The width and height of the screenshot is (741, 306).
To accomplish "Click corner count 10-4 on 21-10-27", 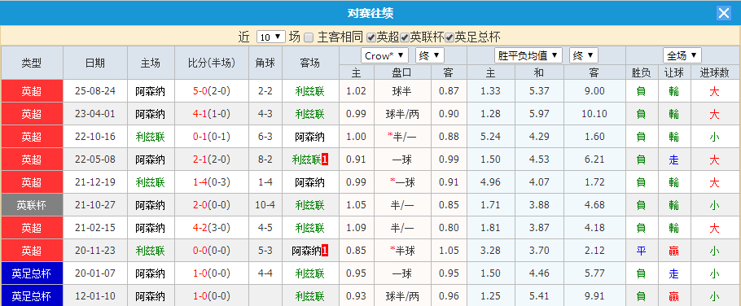I will click(265, 205).
